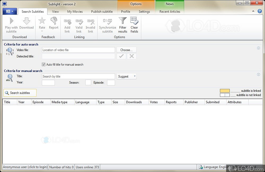Image resolution: width=265 pixels, height=172 pixels.
Task: Click Anonymous user to log in
Action: point(25,167)
